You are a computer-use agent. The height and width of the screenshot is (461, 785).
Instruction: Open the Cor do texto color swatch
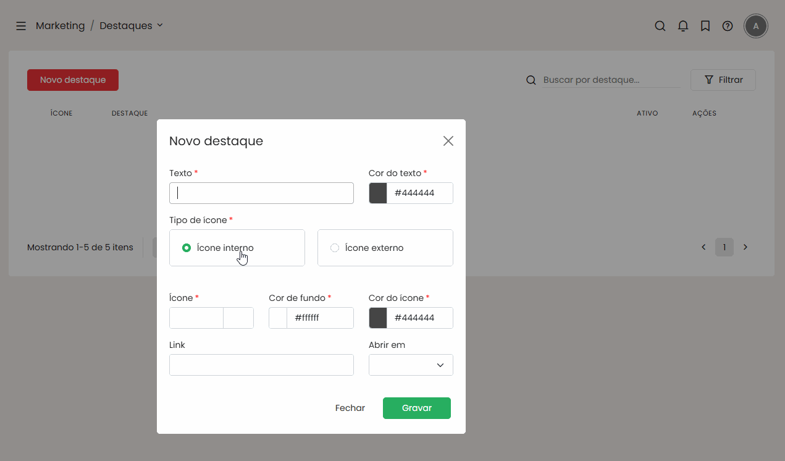pyautogui.click(x=378, y=193)
